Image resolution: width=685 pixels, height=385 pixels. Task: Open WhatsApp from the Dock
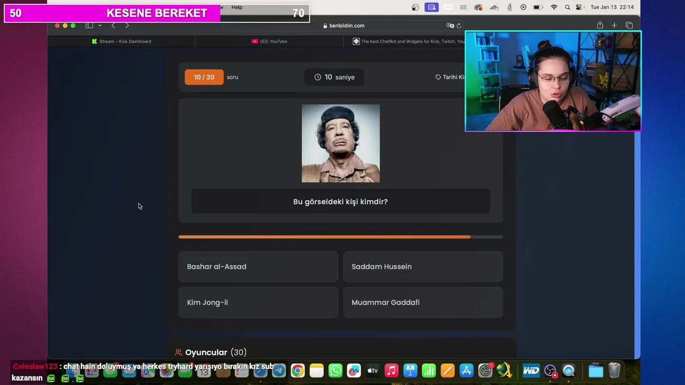[x=336, y=371]
